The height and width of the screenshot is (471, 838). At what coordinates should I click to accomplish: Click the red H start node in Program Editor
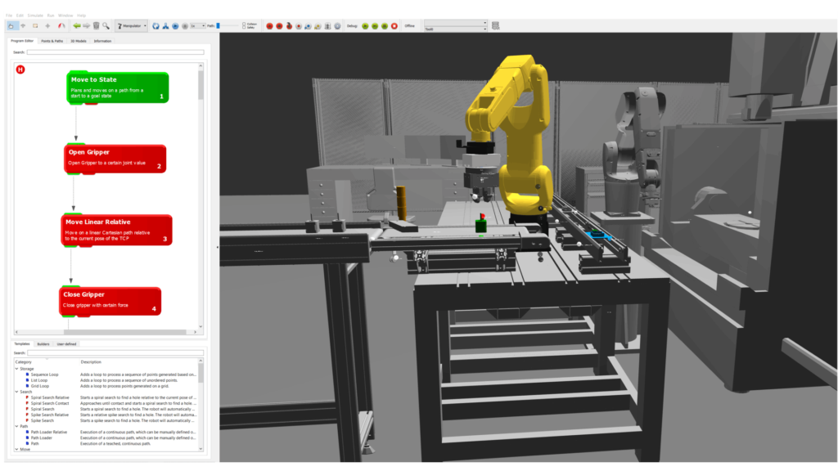19,70
